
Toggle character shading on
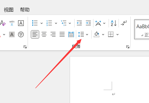pos(12,34)
